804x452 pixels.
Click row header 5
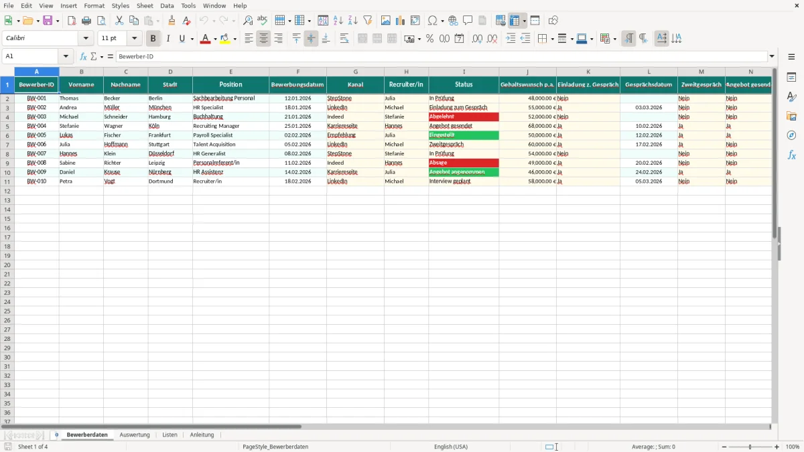point(7,126)
